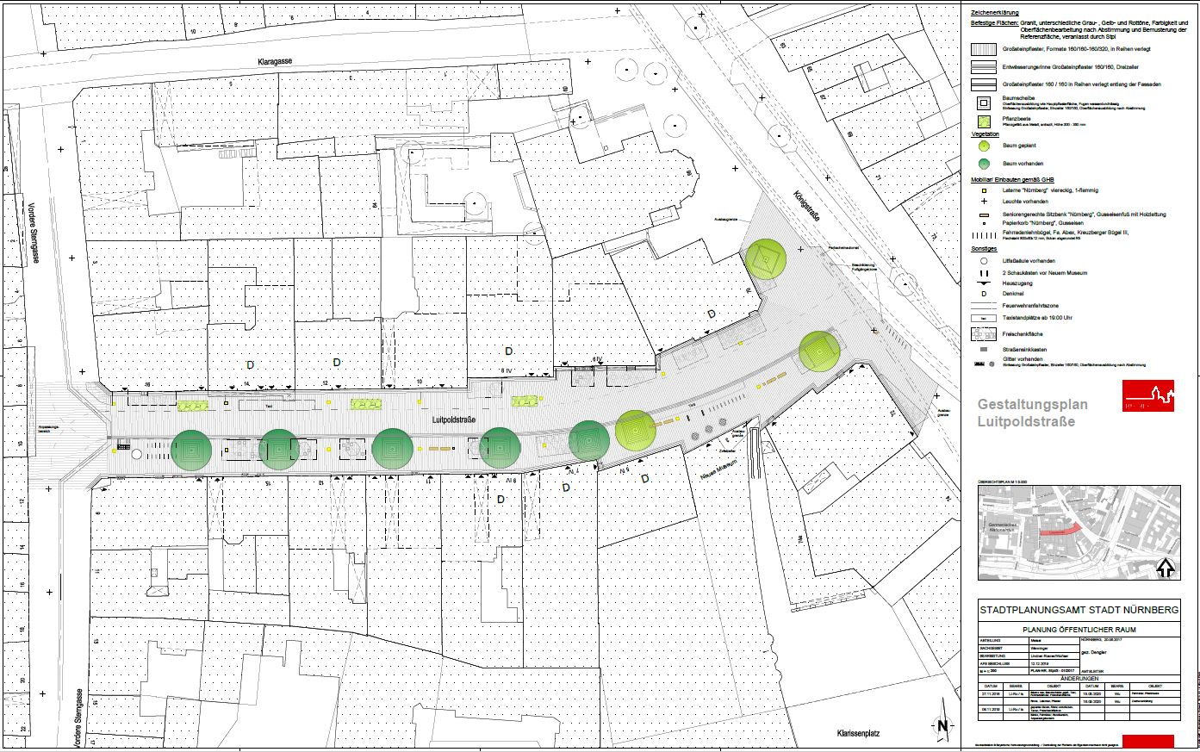
Task: Click the 'Gestaltungsplan Luitpoldstraße' title
Action: (x=1033, y=413)
